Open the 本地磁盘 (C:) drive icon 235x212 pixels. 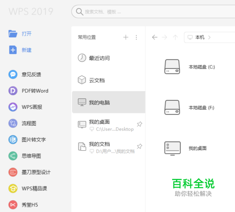(172, 66)
